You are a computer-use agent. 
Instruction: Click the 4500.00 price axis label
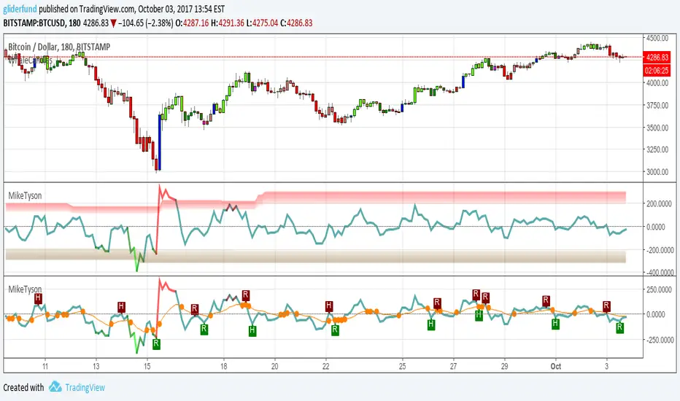click(657, 38)
